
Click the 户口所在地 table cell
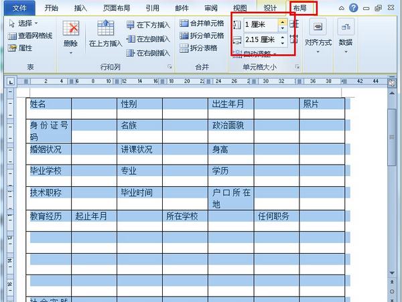231,198
